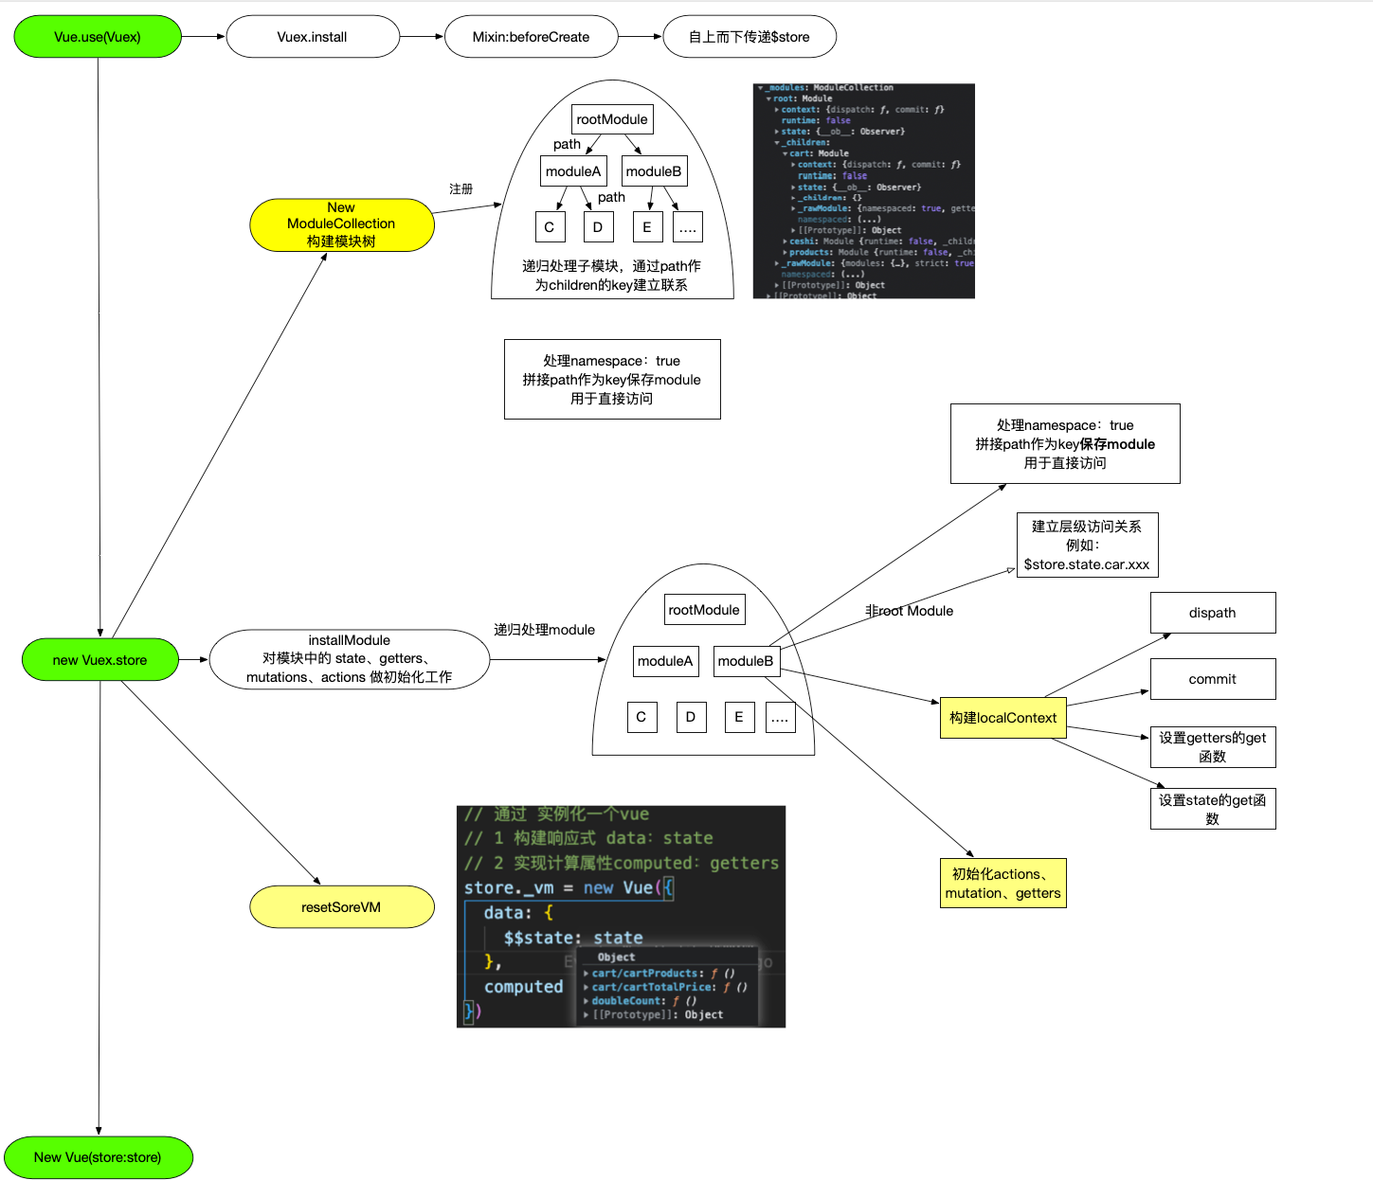1373x1198 pixels.
Task: Select the 处理namespace box with bold 保存module
Action: coord(1065,443)
